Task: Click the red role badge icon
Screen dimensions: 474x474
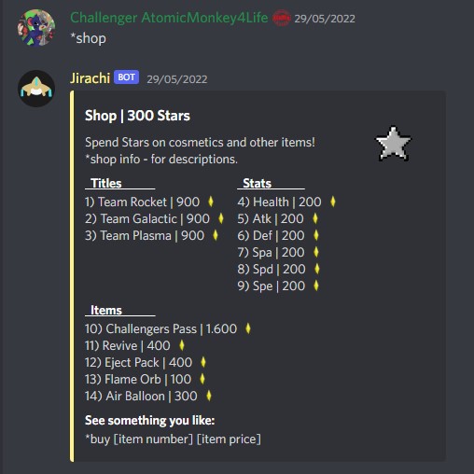Action: [282, 18]
